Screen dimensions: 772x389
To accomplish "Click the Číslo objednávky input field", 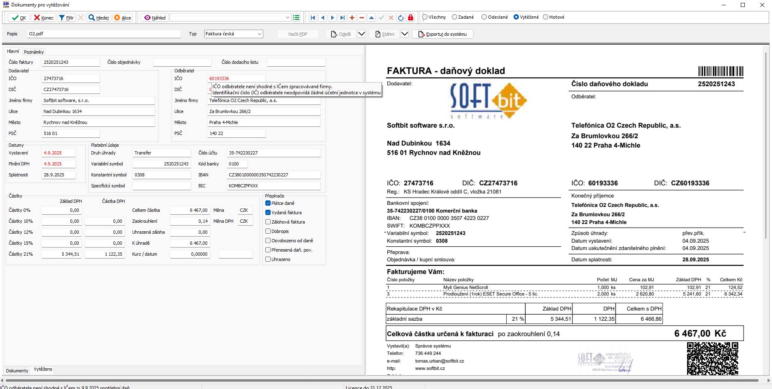I will tap(182, 62).
